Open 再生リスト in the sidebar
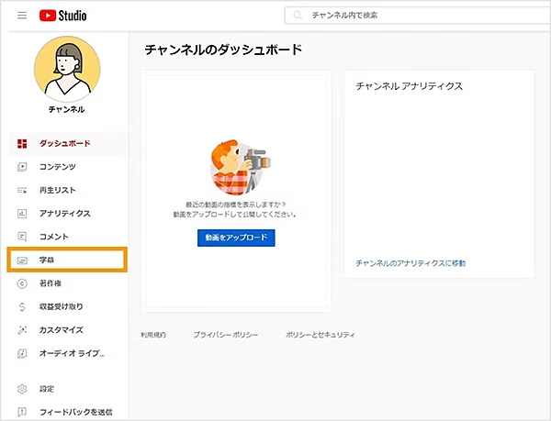 [67, 190]
